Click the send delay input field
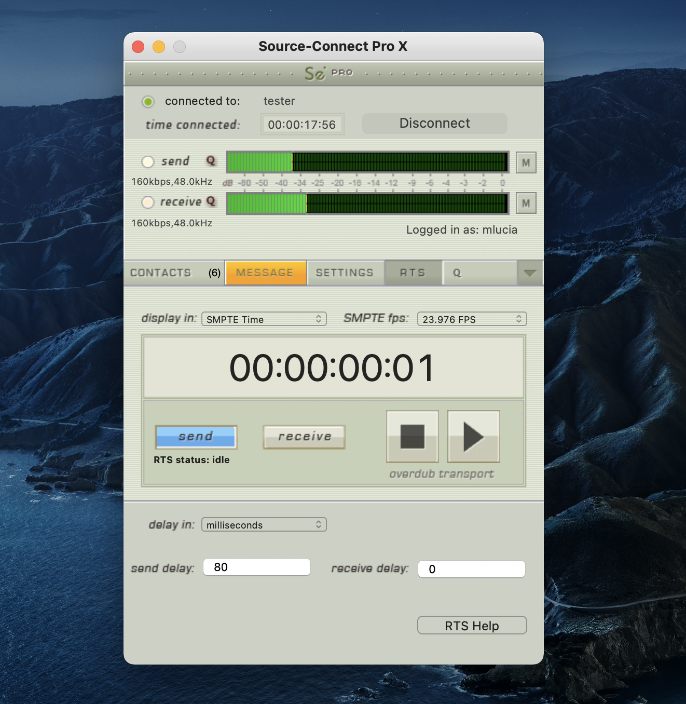Viewport: 686px width, 704px height. 257,567
